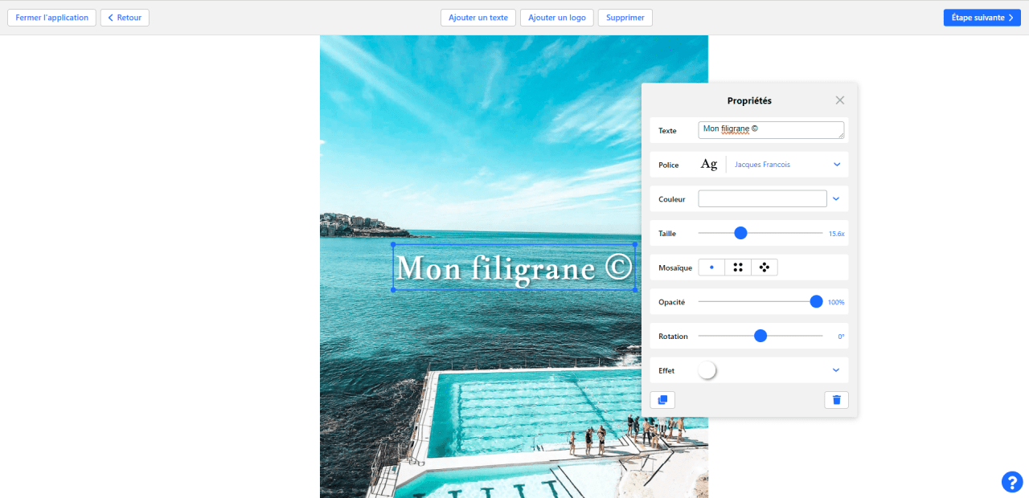This screenshot has height=498, width=1029.
Task: Select the Mon filigrane watermark on image
Action: point(514,267)
